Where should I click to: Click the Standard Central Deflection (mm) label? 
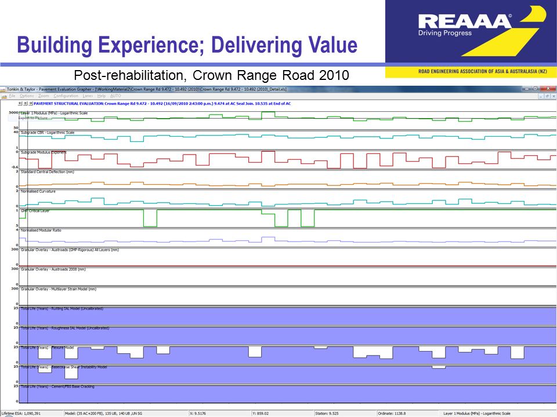[47, 172]
